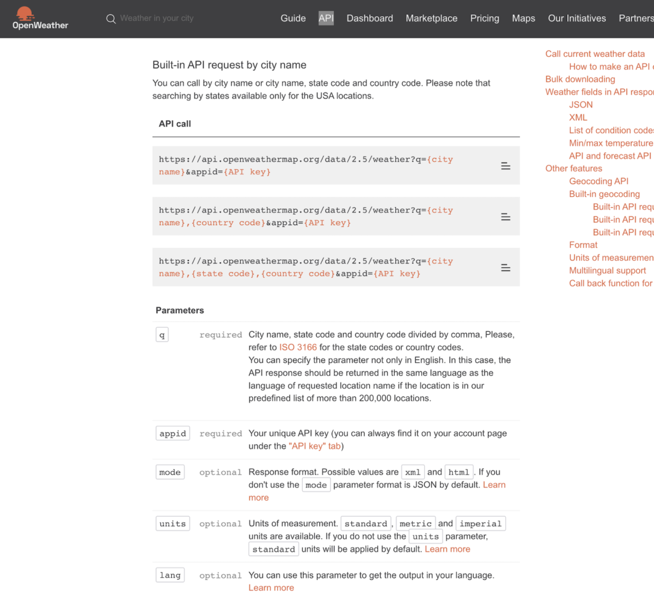Click the "Built-in API request by city name" heading
654x613 pixels.
tap(229, 65)
